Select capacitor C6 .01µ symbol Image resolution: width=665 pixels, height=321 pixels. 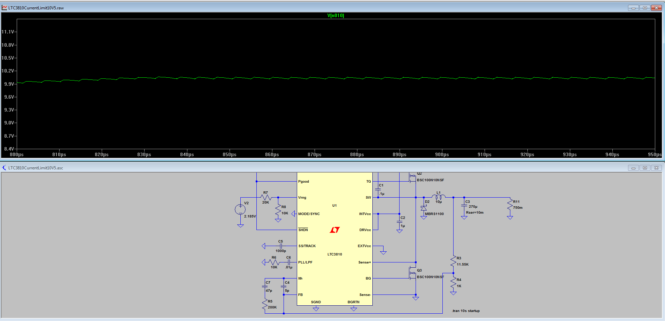tap(288, 262)
